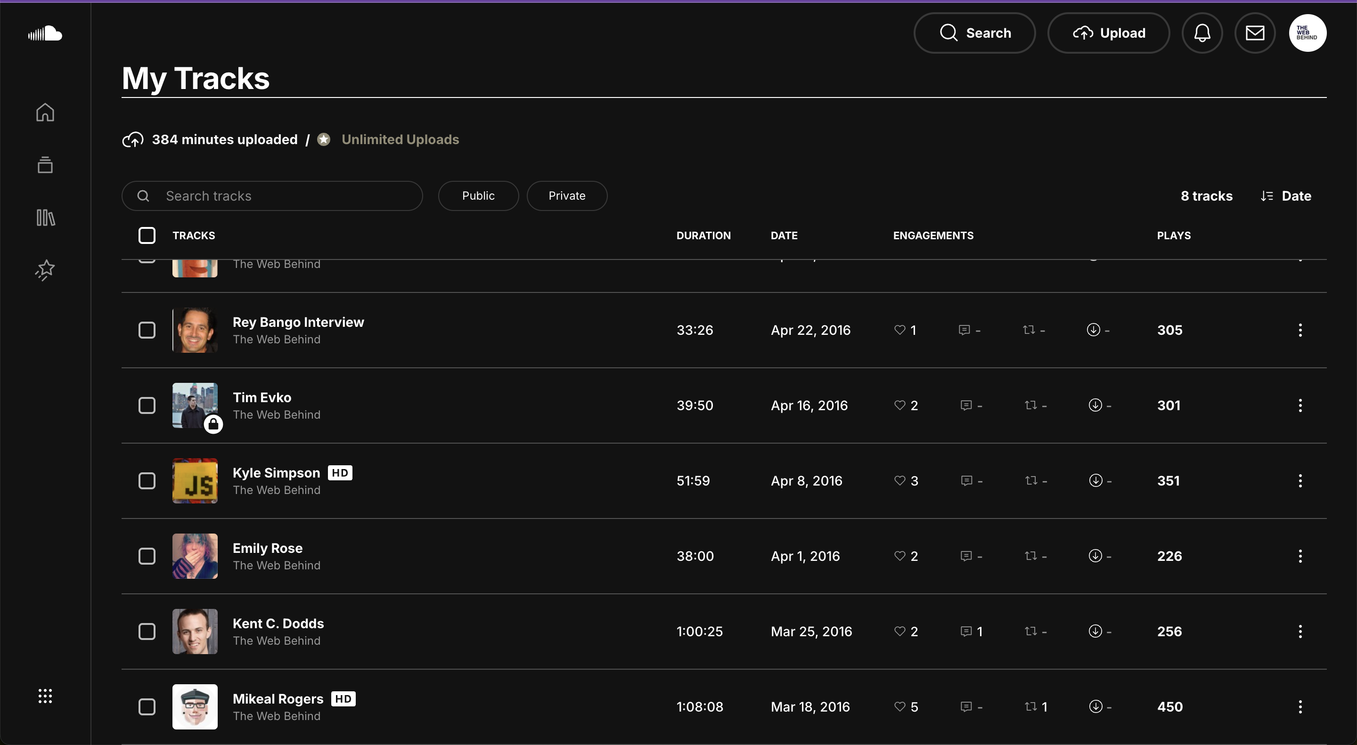The height and width of the screenshot is (745, 1357).
Task: Select all tracks checkbox in header
Action: 147,235
